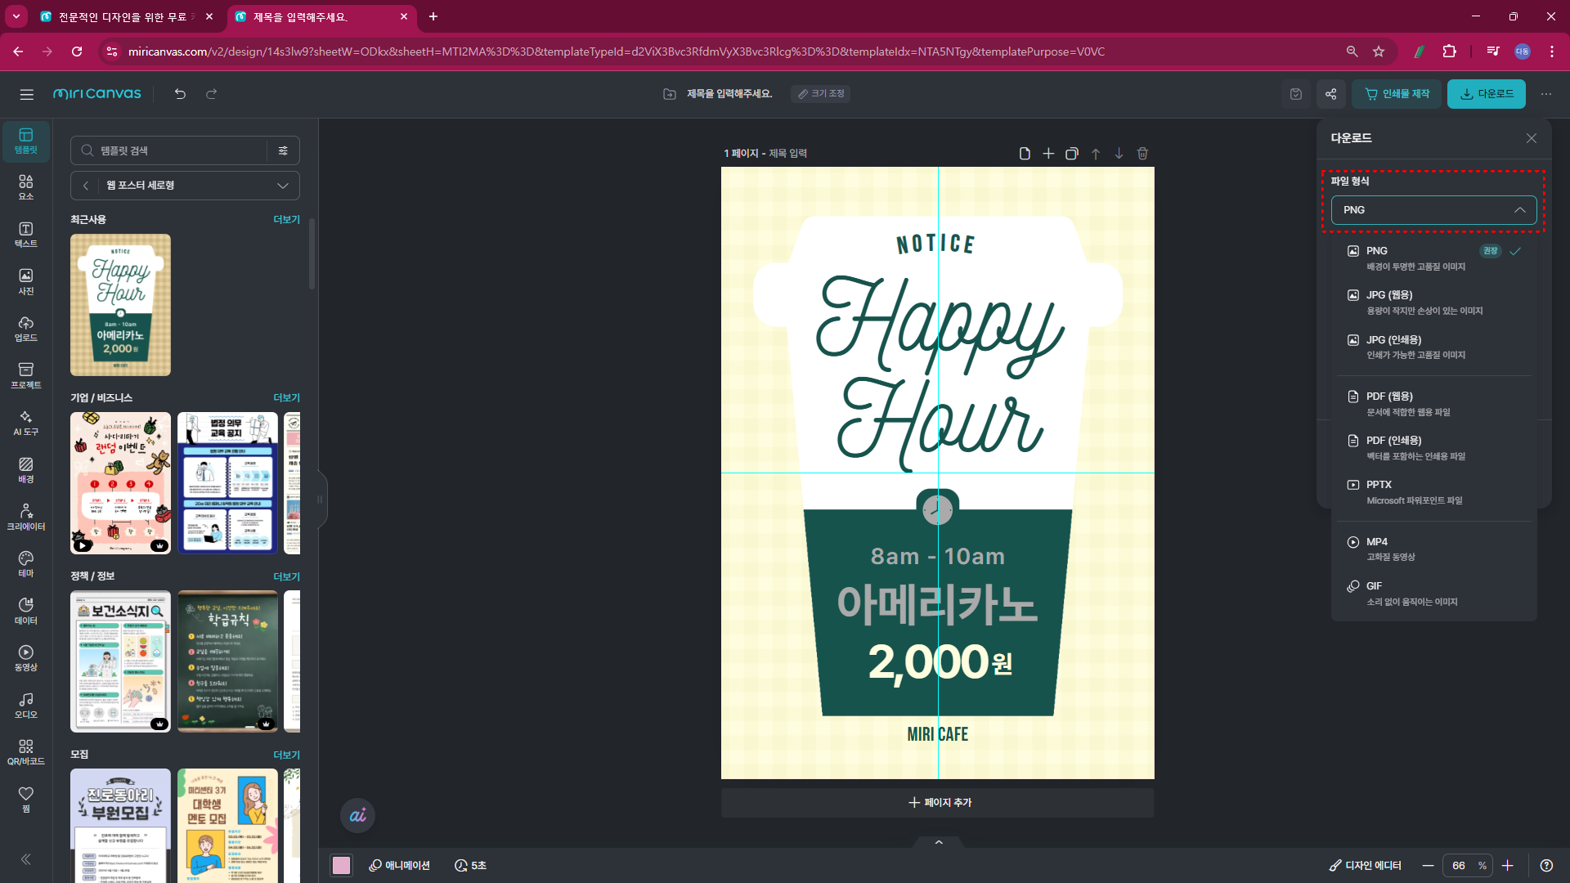Select the GIF format option
The height and width of the screenshot is (883, 1570).
point(1433,594)
